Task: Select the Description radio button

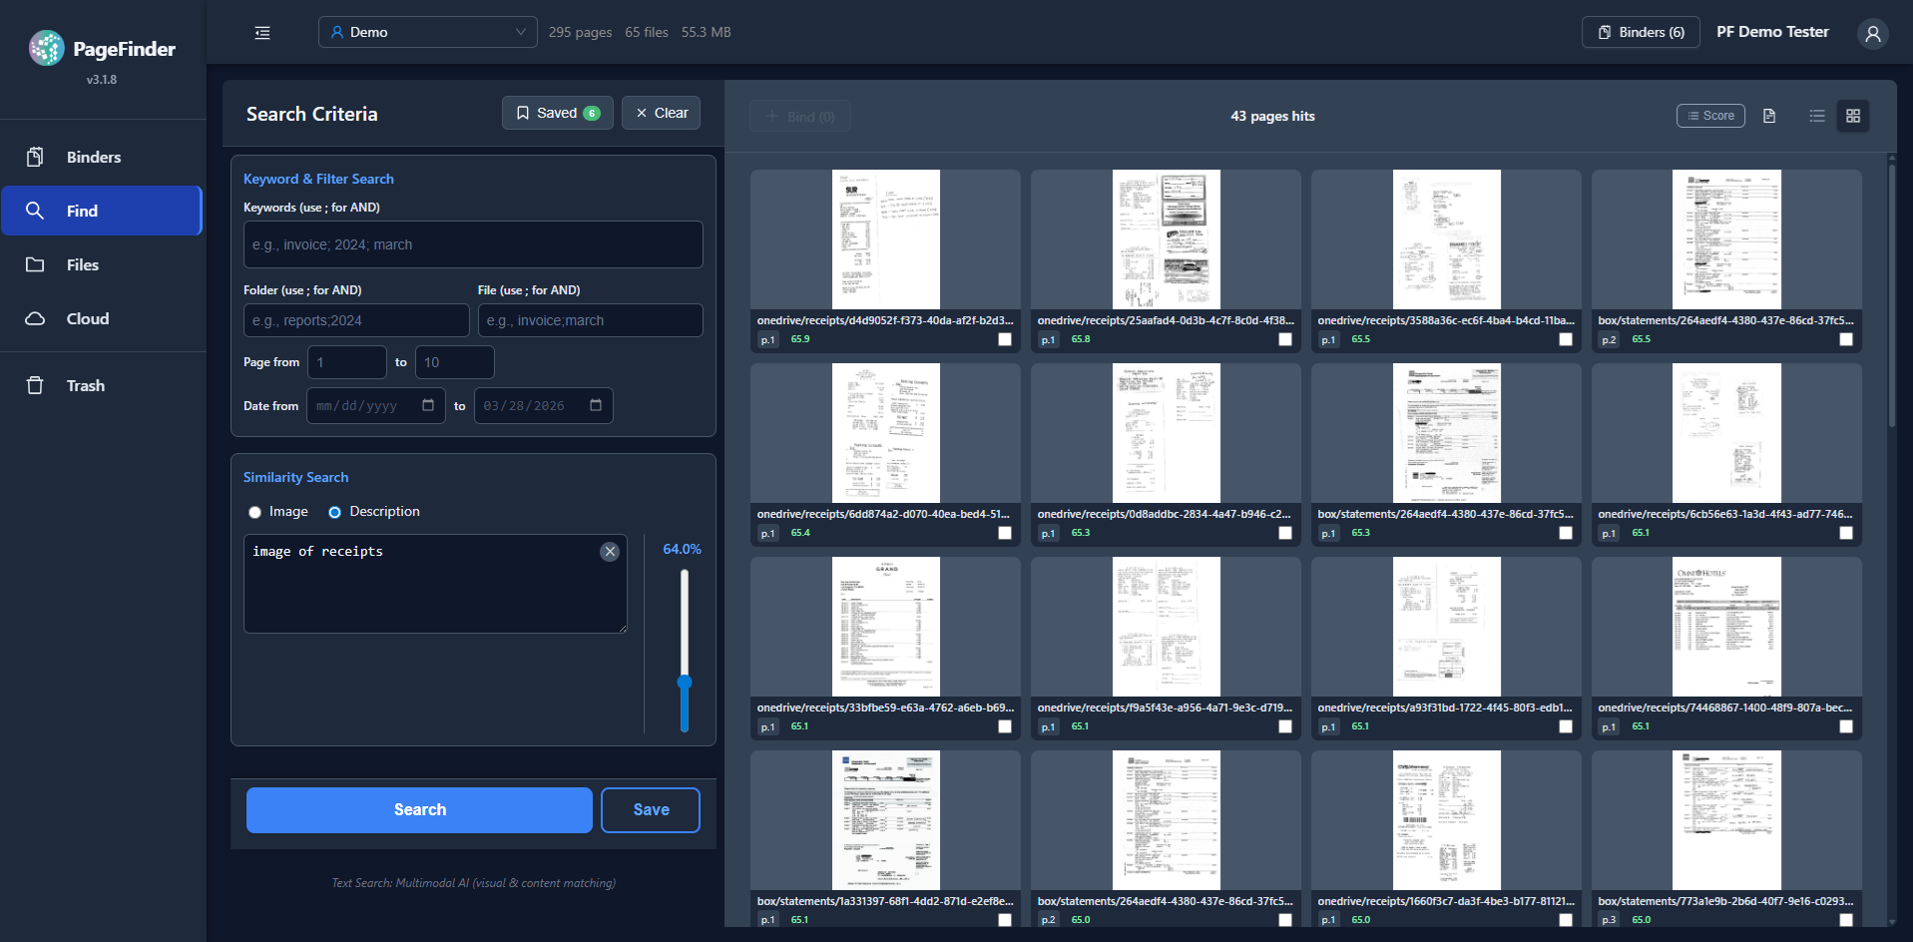Action: tap(335, 512)
